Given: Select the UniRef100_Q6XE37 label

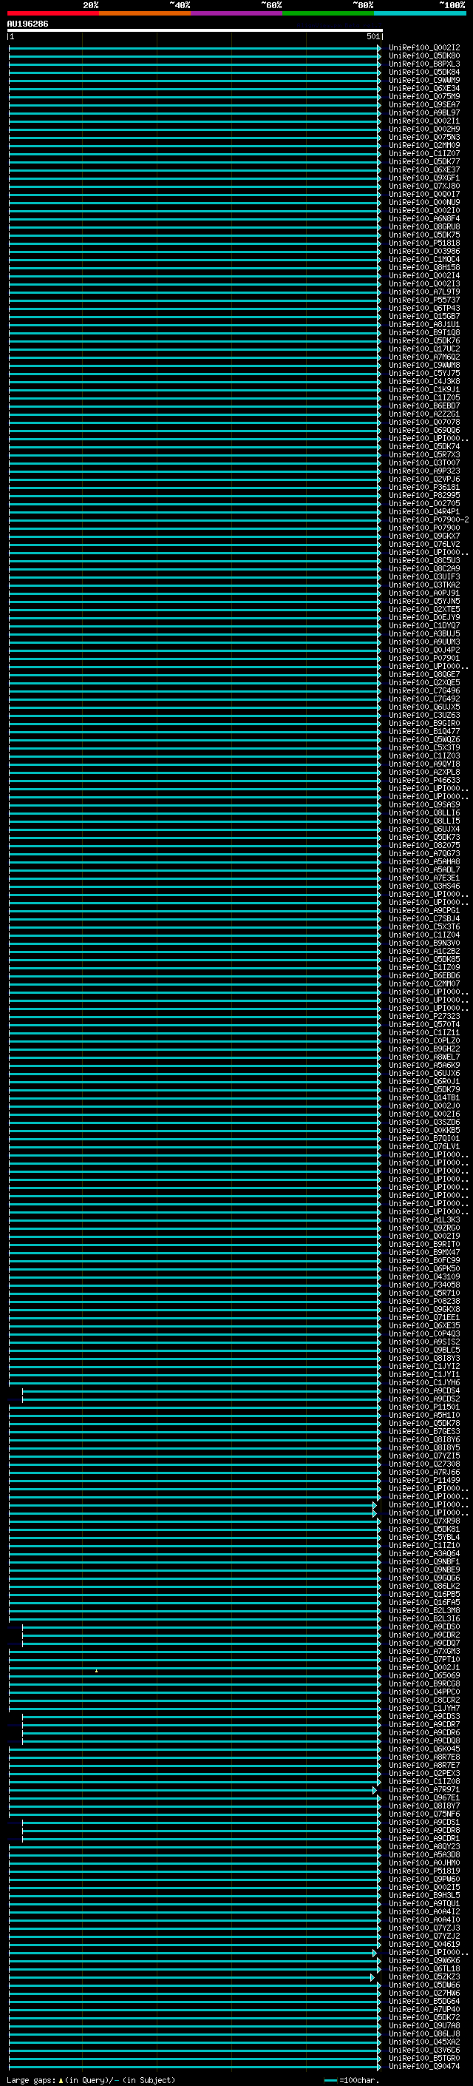Looking at the screenshot, I should (x=424, y=169).
